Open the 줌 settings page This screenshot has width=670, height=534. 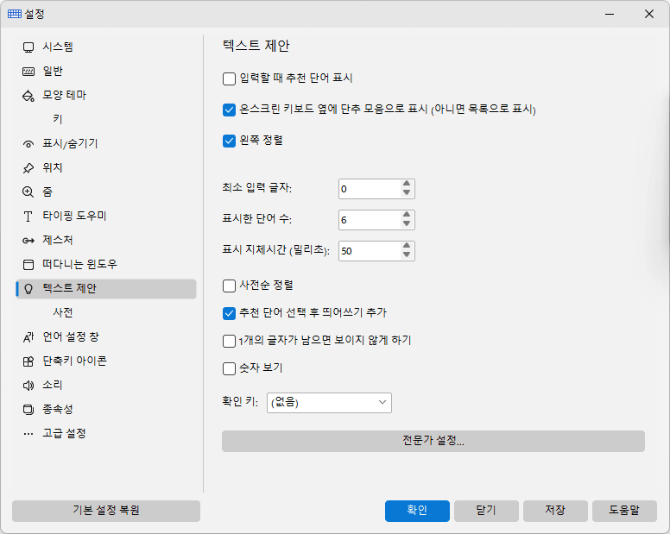coord(106,192)
